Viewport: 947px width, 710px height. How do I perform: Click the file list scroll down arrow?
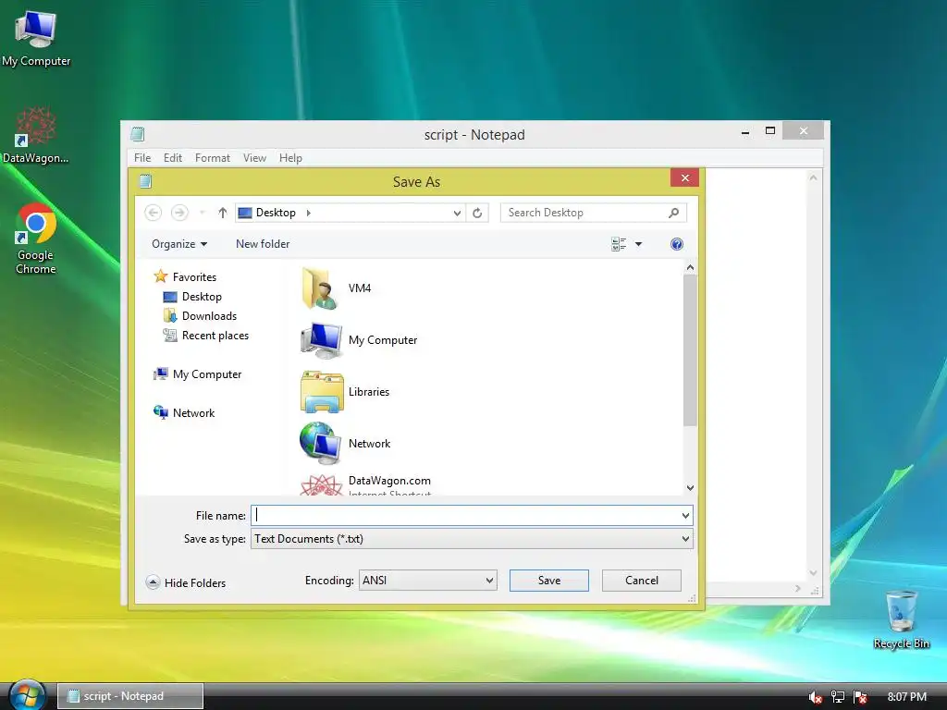click(690, 488)
